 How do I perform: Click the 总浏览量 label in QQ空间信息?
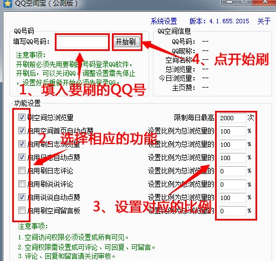click(180, 69)
